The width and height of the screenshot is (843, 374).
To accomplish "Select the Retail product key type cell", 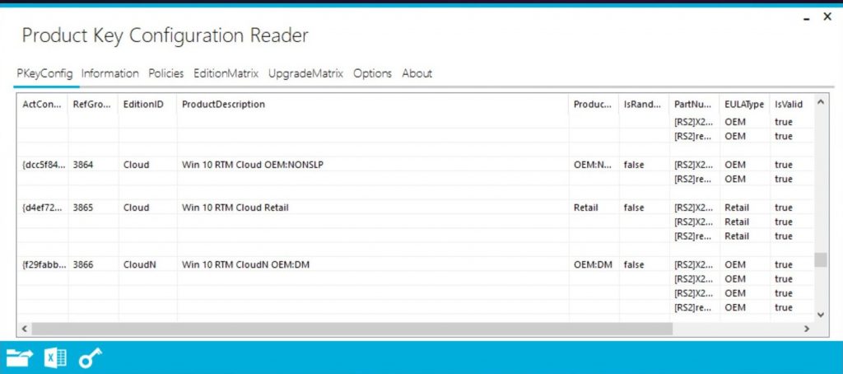I will point(594,208).
